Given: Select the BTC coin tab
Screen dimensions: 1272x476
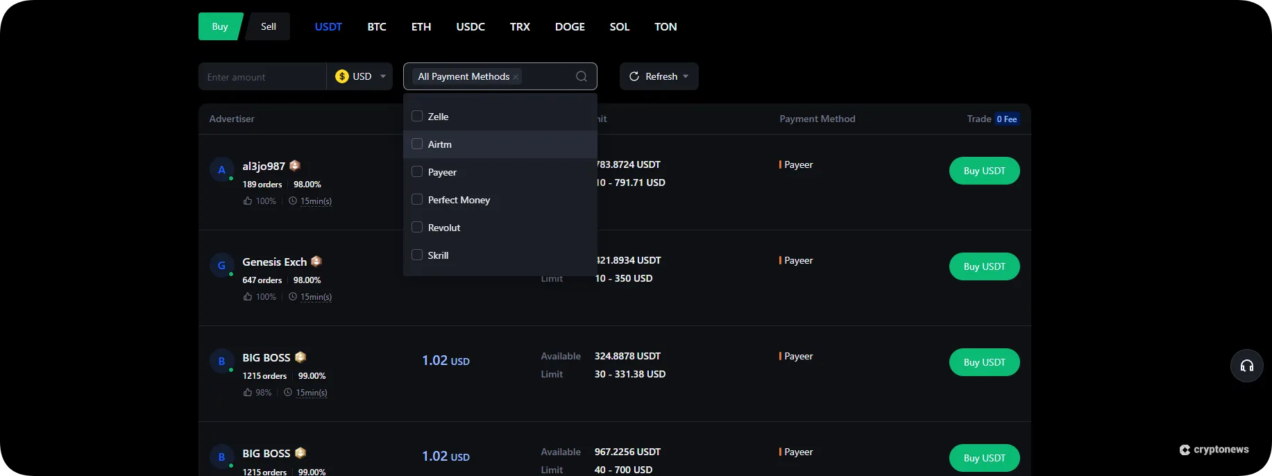Looking at the screenshot, I should [x=377, y=26].
